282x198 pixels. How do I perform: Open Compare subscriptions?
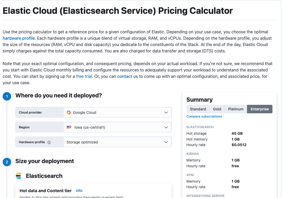point(204,116)
